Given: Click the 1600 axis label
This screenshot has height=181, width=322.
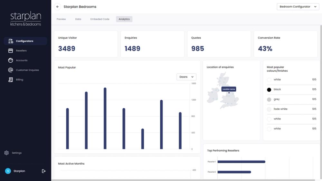Looking at the screenshot, I should pyautogui.click(x=194, y=84).
